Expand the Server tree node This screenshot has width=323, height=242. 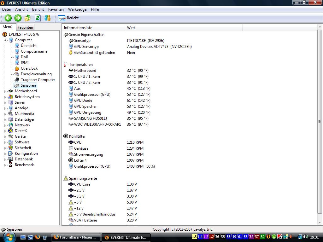pyautogui.click(x=5, y=102)
